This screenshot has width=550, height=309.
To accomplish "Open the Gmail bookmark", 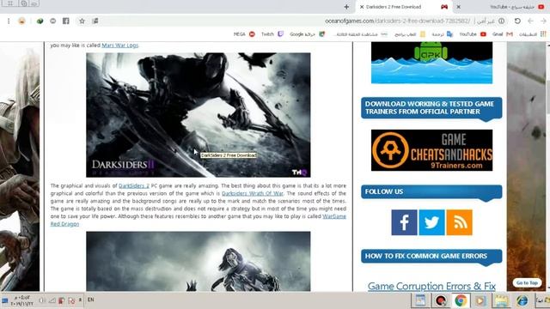I will pos(503,34).
